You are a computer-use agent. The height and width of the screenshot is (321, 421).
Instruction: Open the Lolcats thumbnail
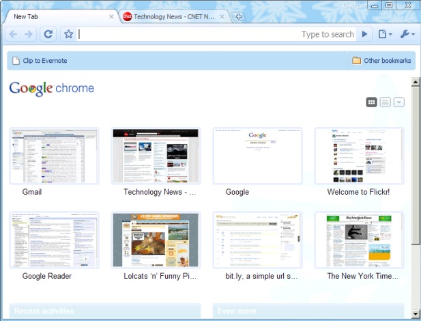pyautogui.click(x=156, y=240)
